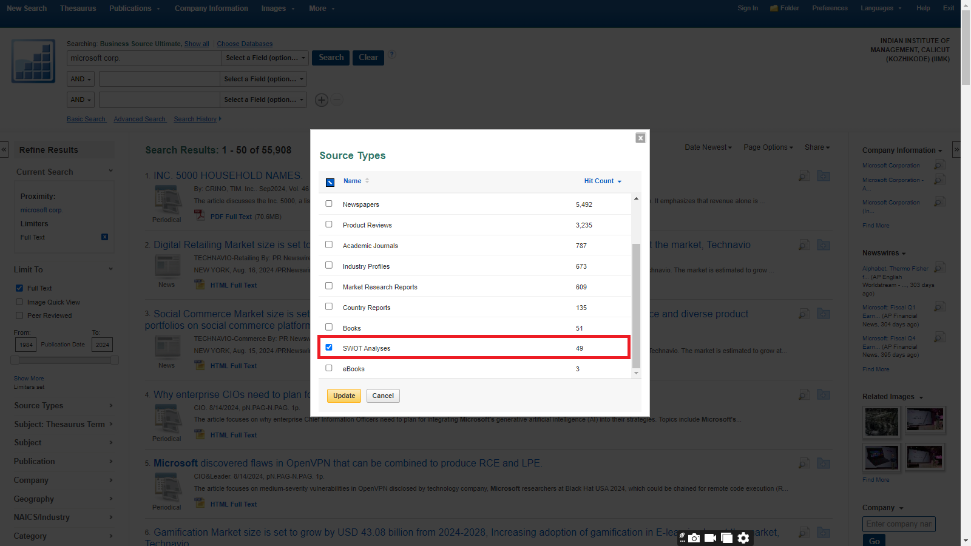This screenshot has height=546, width=971.
Task: Open the Date Newest sort dropdown
Action: click(x=708, y=147)
